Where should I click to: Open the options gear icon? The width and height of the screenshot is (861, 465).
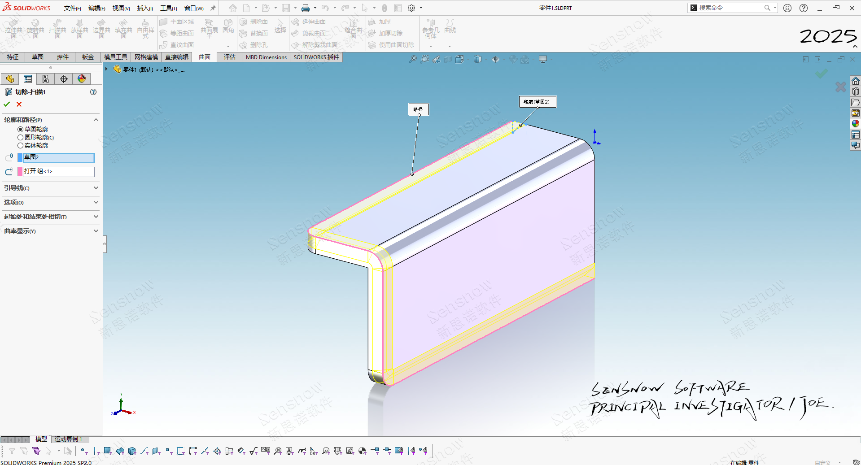[x=411, y=8]
